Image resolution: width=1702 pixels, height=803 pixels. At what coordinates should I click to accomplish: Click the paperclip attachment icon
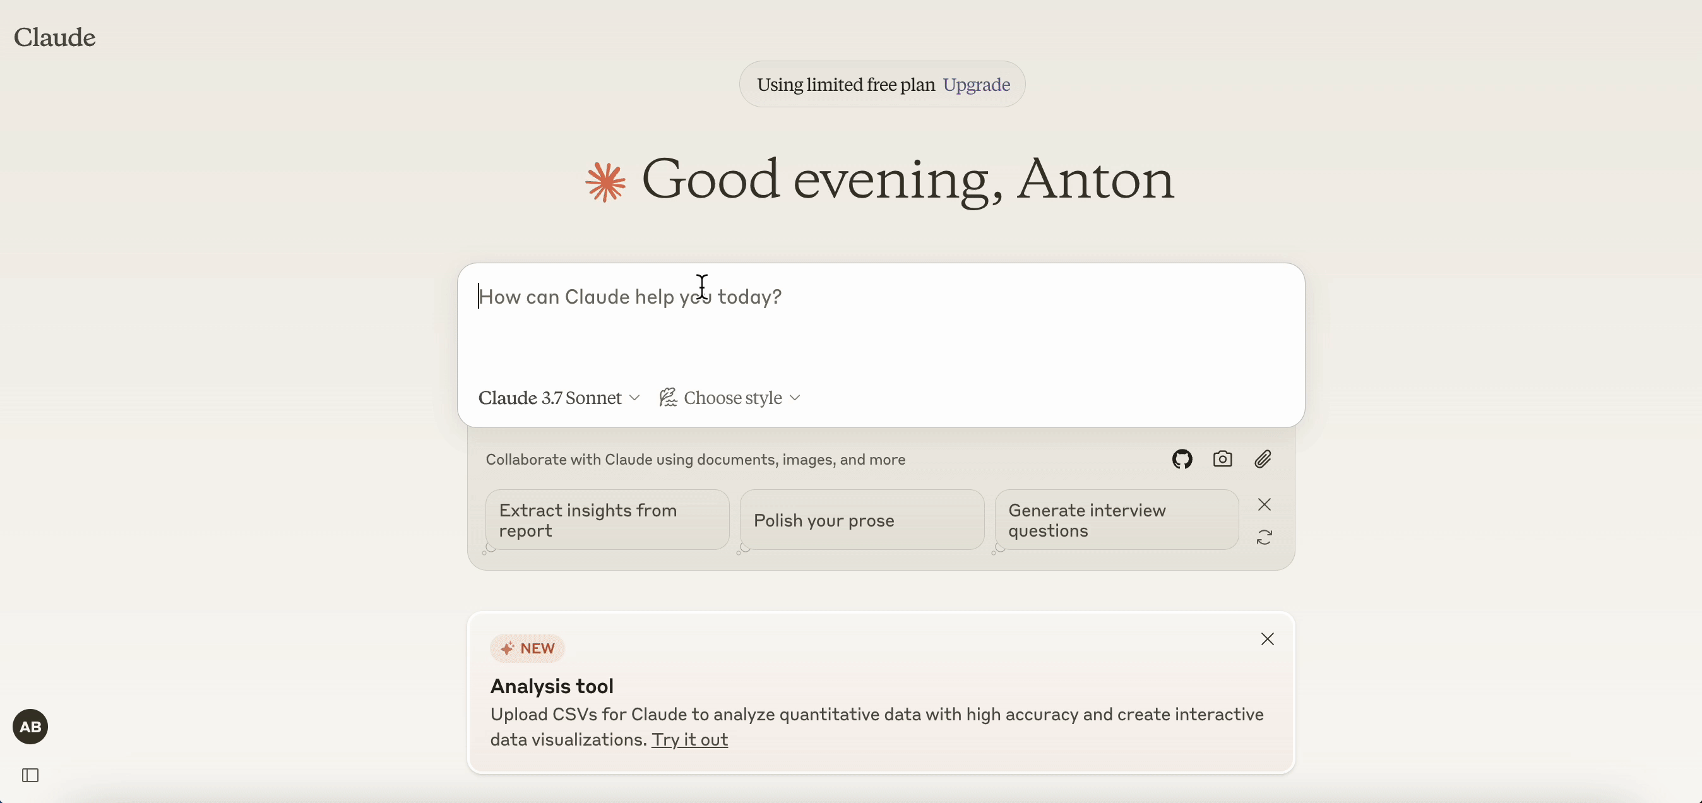(x=1263, y=458)
